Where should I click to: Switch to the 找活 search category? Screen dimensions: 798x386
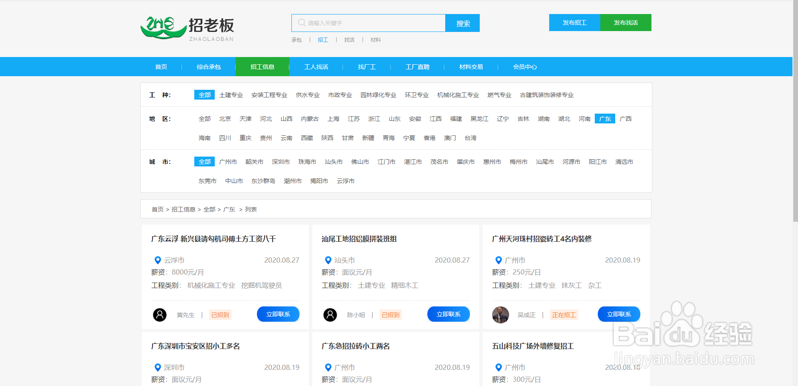(349, 40)
